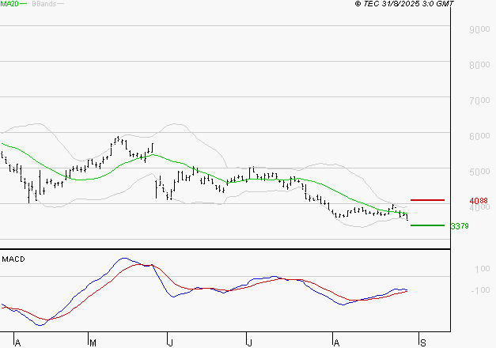The width and height of the screenshot is (496, 348).
Task: Click the red resistance line marker
Action: pos(427,200)
